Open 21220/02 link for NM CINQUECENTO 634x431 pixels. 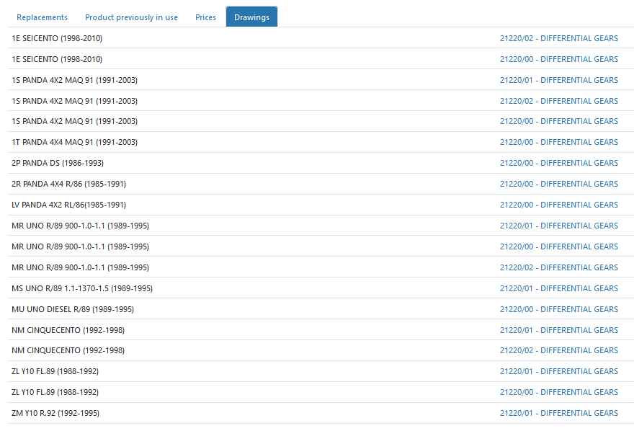tap(558, 350)
